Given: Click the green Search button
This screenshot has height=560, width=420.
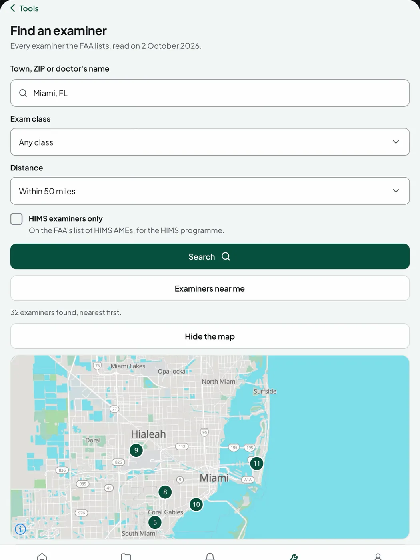Looking at the screenshot, I should coord(210,256).
